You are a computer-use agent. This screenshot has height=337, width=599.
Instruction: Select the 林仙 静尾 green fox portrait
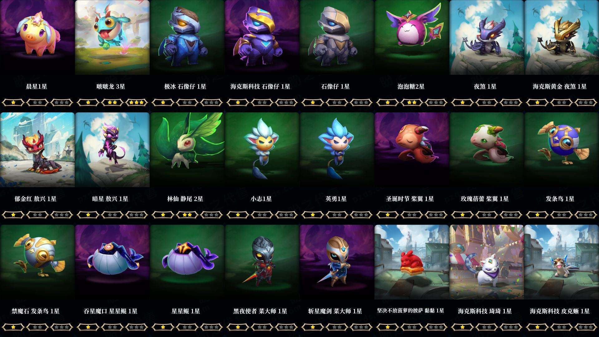tap(187, 150)
